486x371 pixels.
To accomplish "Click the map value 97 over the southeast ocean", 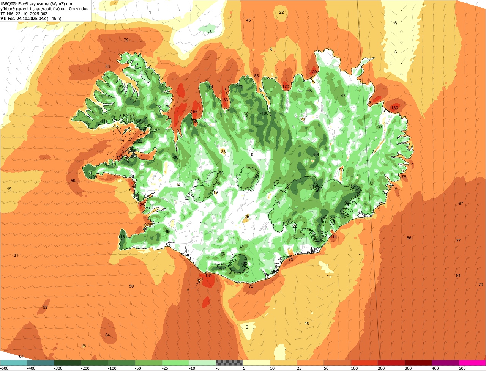I will point(461,204).
